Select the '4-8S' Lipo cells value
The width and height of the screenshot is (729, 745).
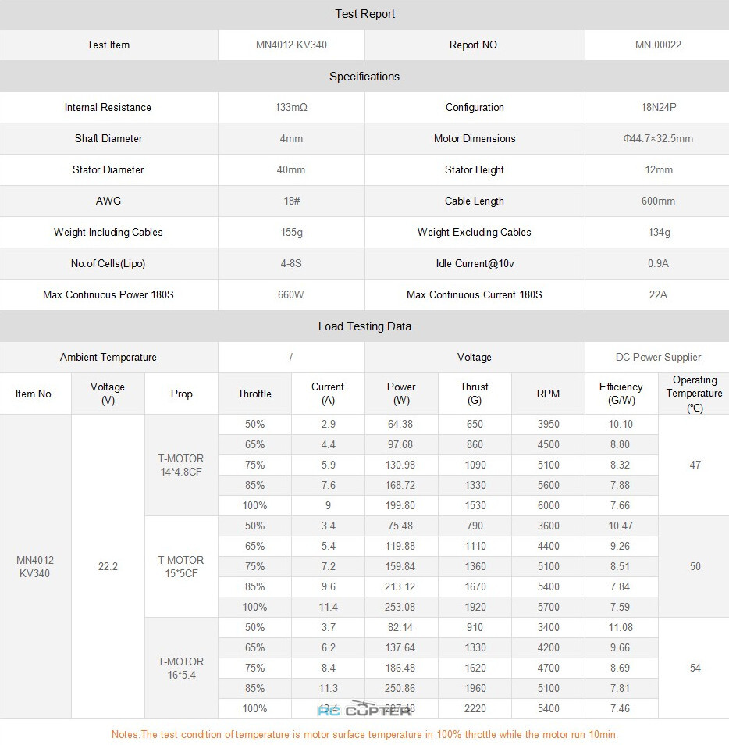[x=291, y=263]
